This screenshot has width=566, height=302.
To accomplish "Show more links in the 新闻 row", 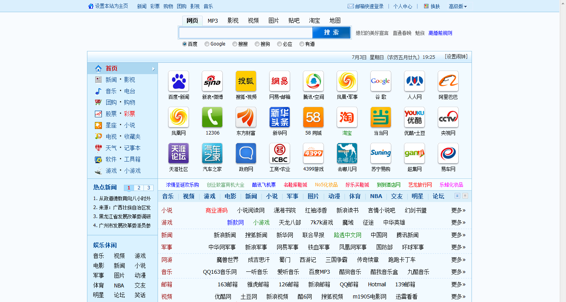I will 458,235.
